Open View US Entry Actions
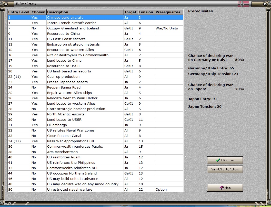The height and width of the screenshot is (207, 271). click(225, 169)
